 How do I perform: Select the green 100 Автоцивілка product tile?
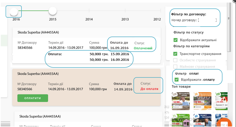coord(221,100)
